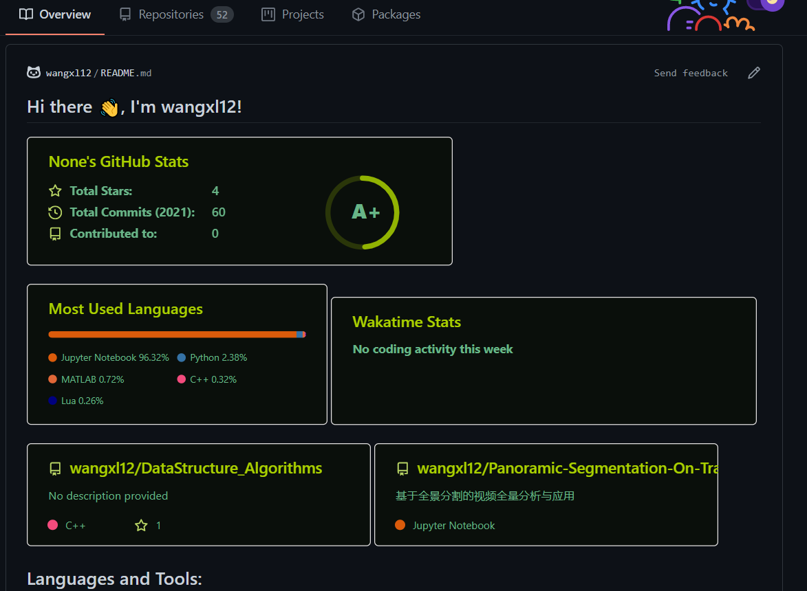The height and width of the screenshot is (591, 807).
Task: Click the Repositories repo icon
Action: pyautogui.click(x=125, y=14)
